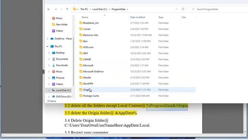Select the Mozilla folder icon
Screen dimensions: 248x140
click(x=81, y=77)
